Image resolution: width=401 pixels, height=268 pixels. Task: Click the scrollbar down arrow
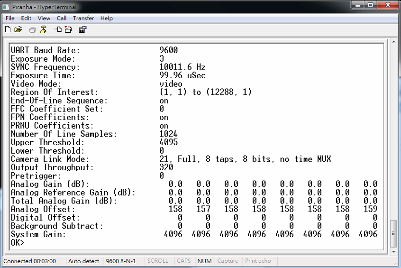coord(394,252)
